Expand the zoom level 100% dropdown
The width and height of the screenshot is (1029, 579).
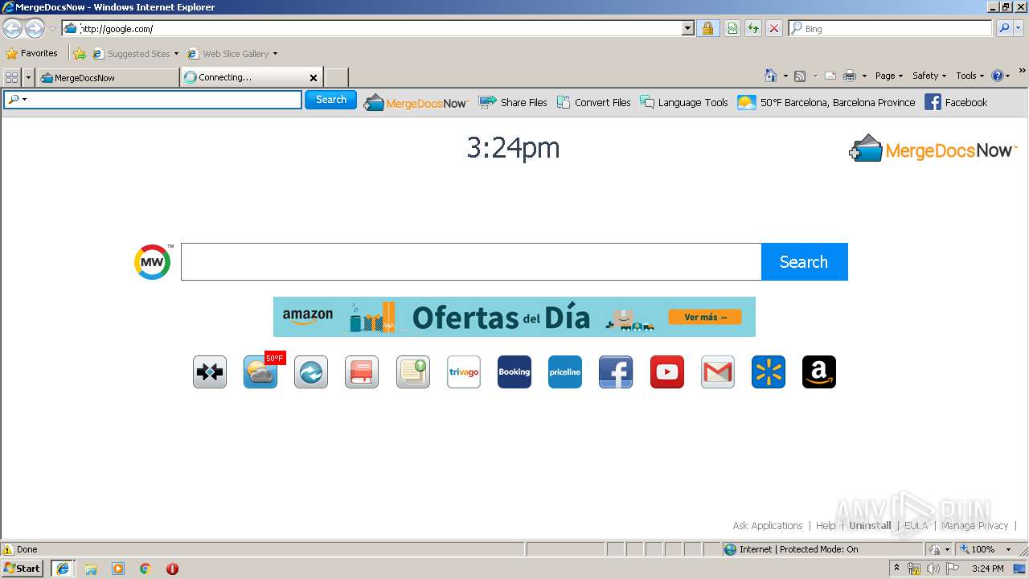pyautogui.click(x=1008, y=549)
